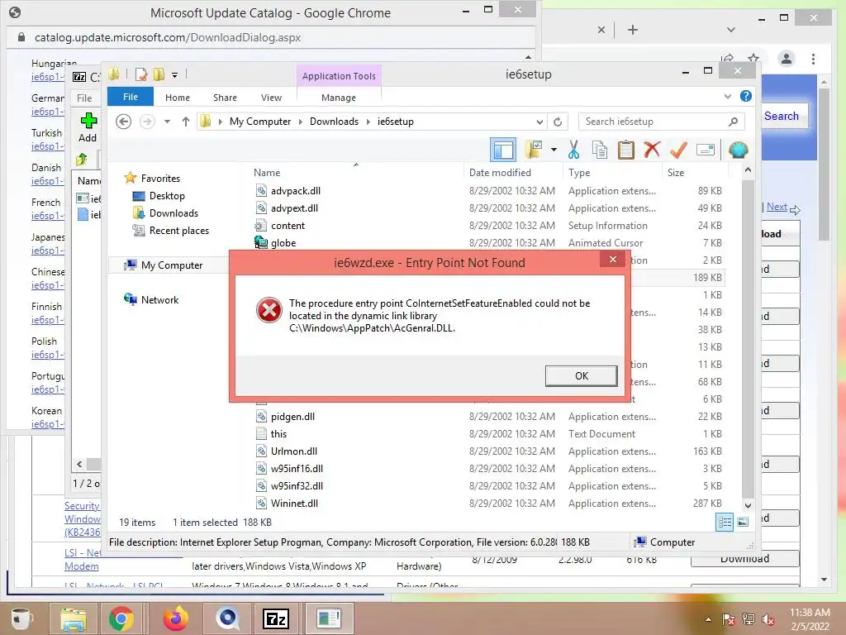Open Chrome from the taskbar
This screenshot has height=635, width=846.
(121, 618)
